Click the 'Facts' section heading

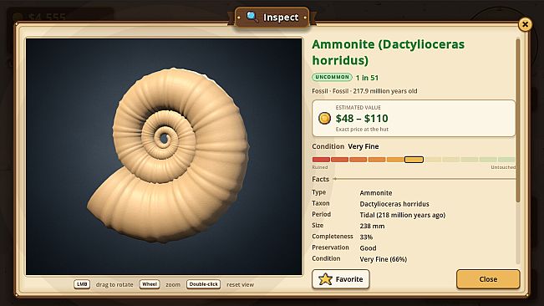(320, 179)
